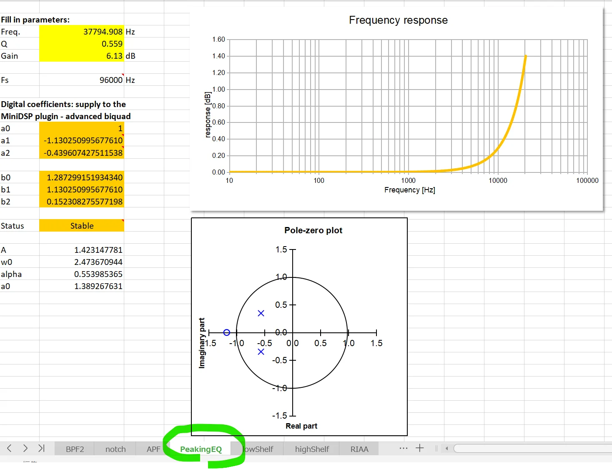Switch to the notch sheet tab
This screenshot has height=469, width=612.
point(115,449)
